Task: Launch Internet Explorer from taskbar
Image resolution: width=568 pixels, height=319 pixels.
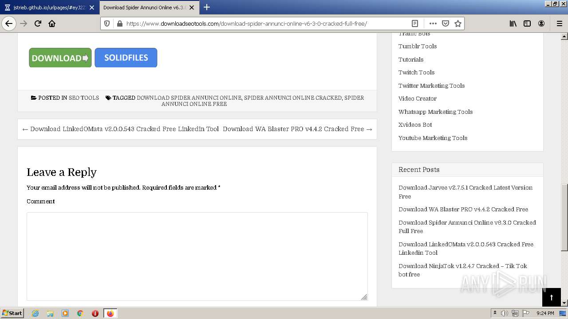Action: click(x=35, y=313)
